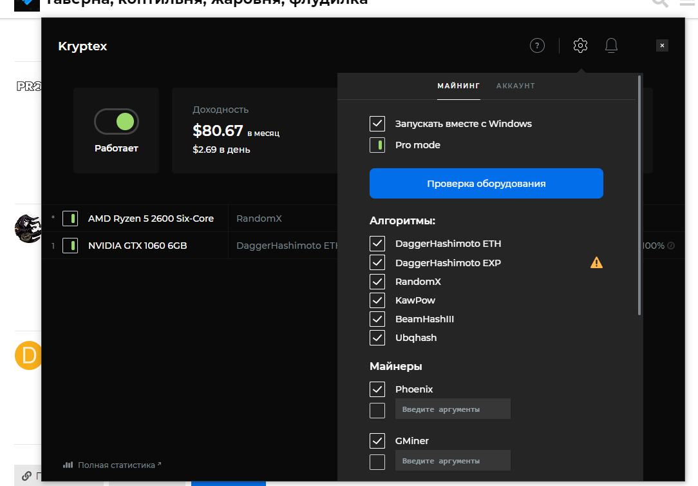Click the $80.67 monthly income value

218,130
